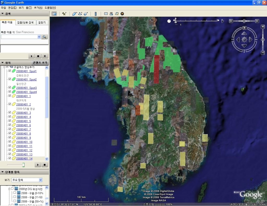This screenshot has width=267, height=206.
Task: Look up with compass top arrow
Action: coord(244,33)
